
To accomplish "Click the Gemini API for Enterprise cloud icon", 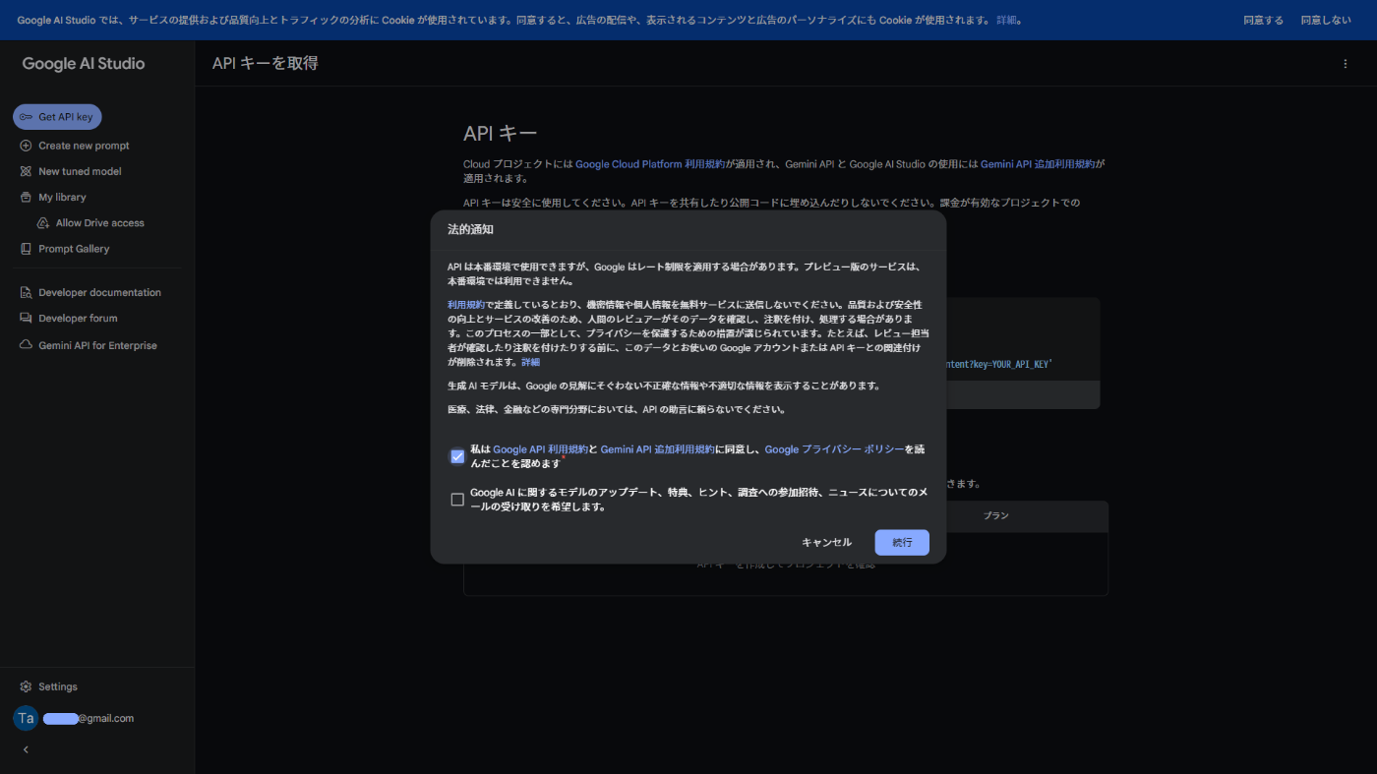I will coord(27,345).
